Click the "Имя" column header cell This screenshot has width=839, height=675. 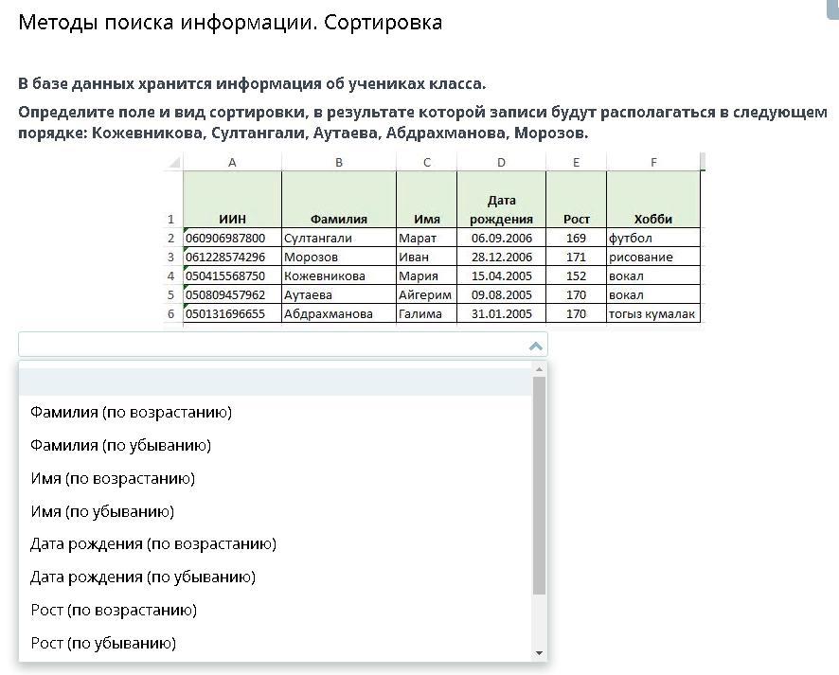click(426, 200)
